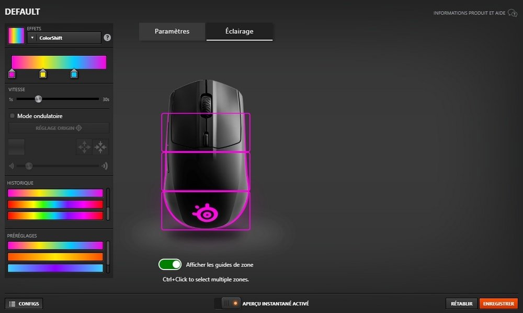Click the ENREGISTRER button
The image size is (523, 313).
pyautogui.click(x=498, y=304)
